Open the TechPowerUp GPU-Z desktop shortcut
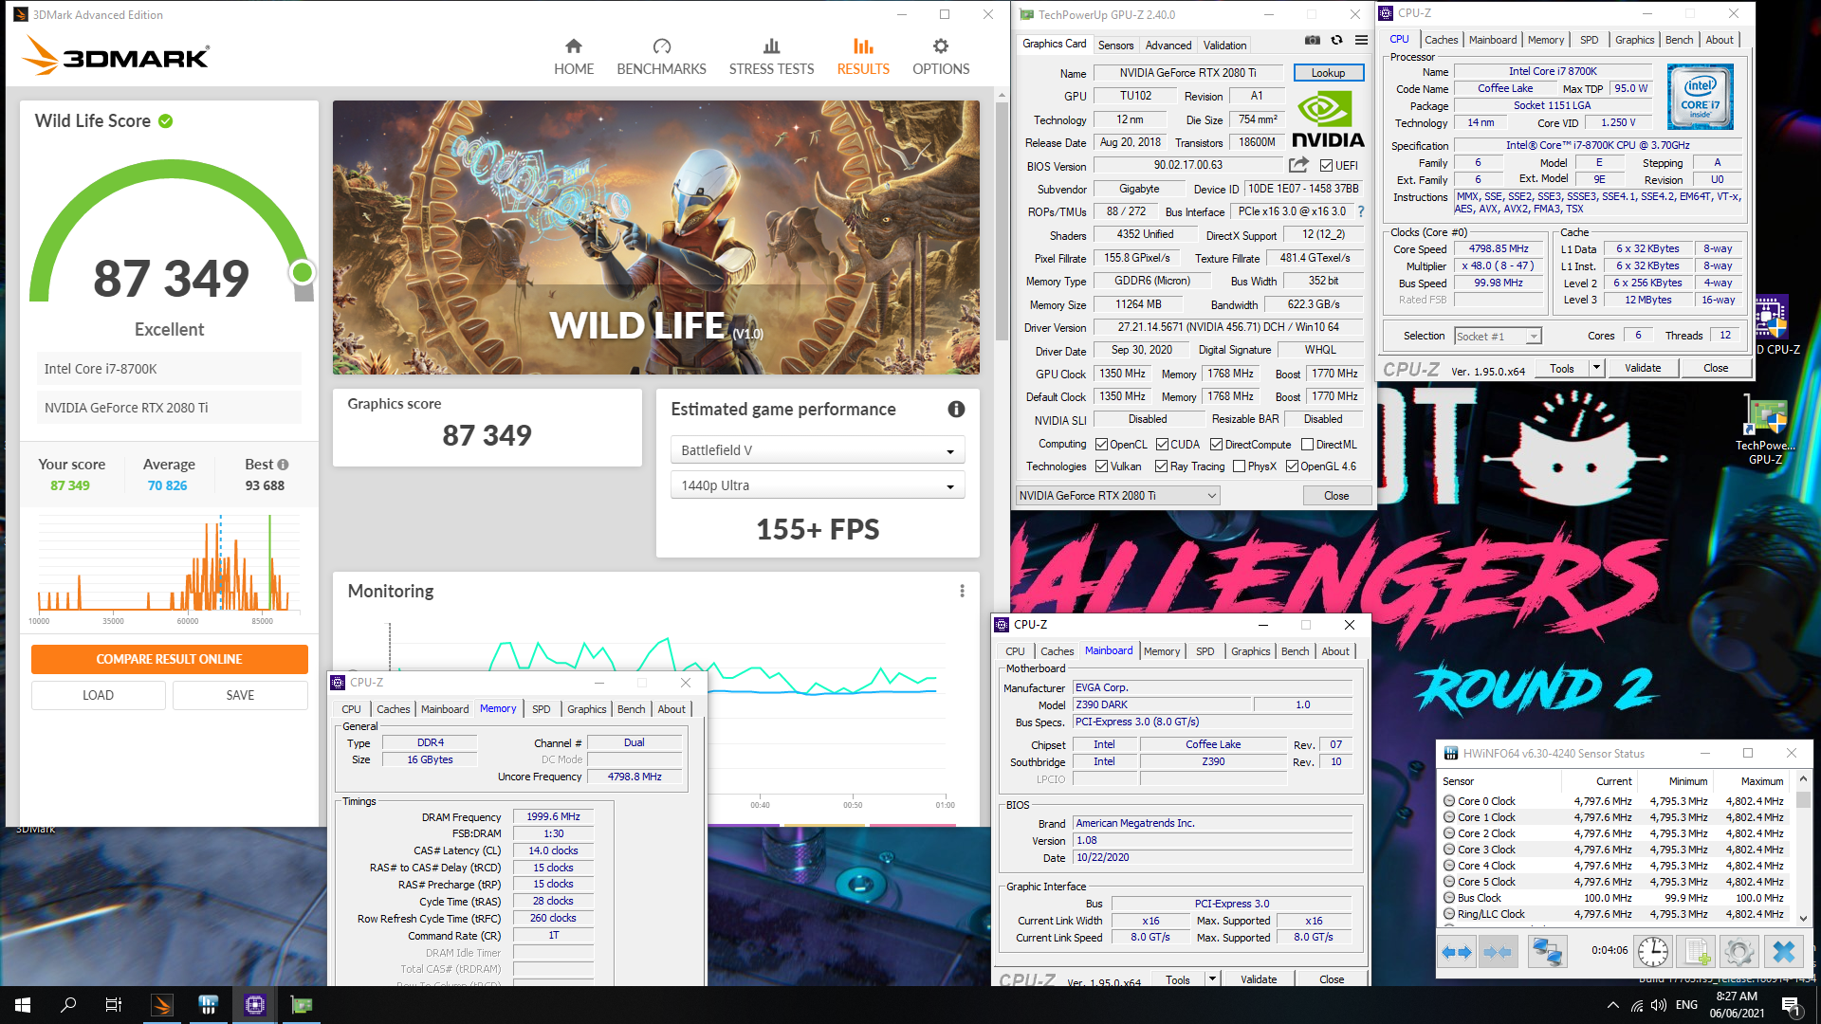Screen dimensions: 1821x1024 [x=1765, y=430]
